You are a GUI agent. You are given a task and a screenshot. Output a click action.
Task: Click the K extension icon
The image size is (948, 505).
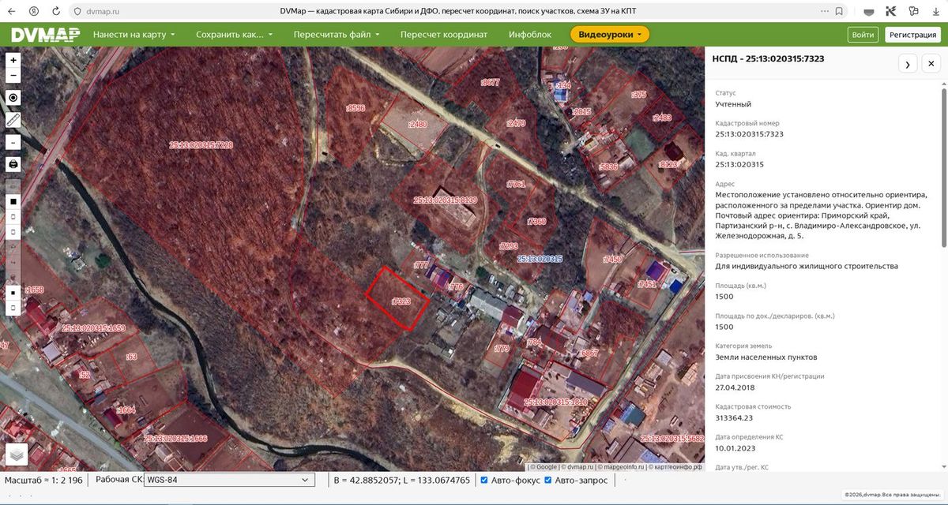tap(890, 12)
